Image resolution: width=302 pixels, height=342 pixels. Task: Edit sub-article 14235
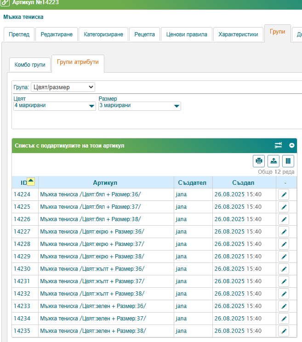[284, 331]
